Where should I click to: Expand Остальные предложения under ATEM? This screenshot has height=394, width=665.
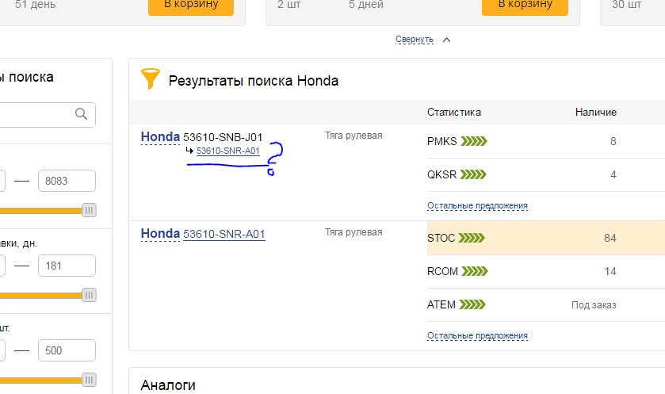[477, 336]
